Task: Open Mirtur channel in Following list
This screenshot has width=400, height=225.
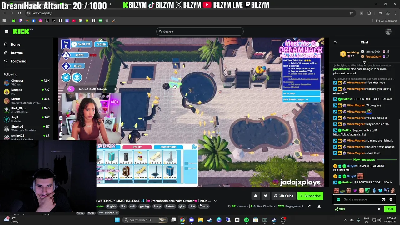Action: (27, 101)
